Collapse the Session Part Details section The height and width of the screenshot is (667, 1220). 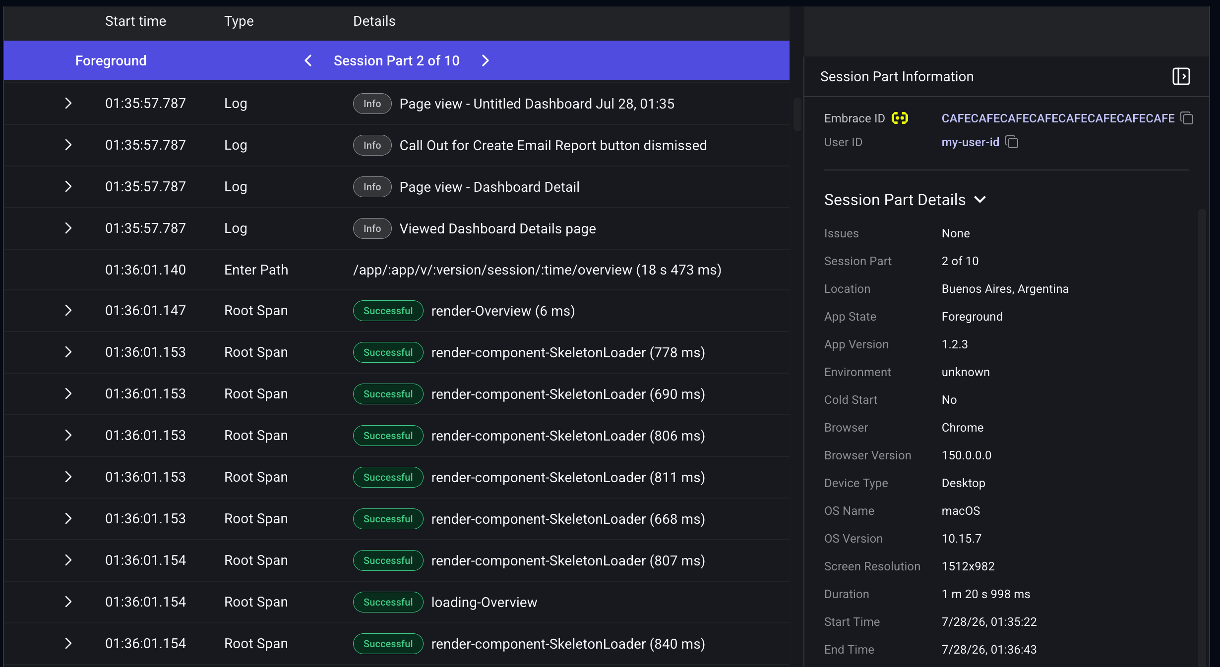click(x=980, y=200)
